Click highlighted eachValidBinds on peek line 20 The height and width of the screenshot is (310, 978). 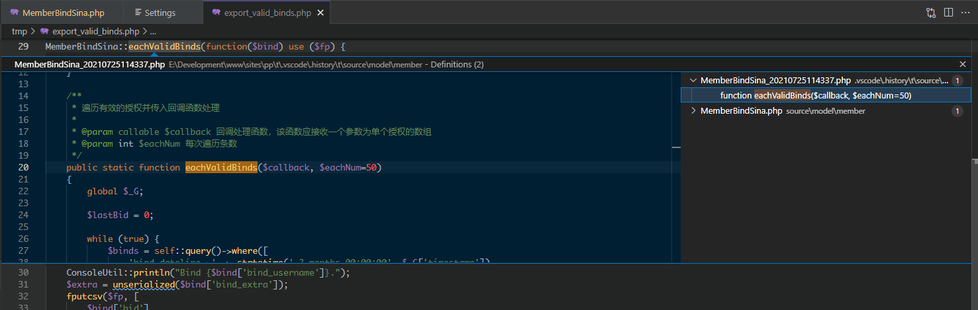click(x=221, y=167)
